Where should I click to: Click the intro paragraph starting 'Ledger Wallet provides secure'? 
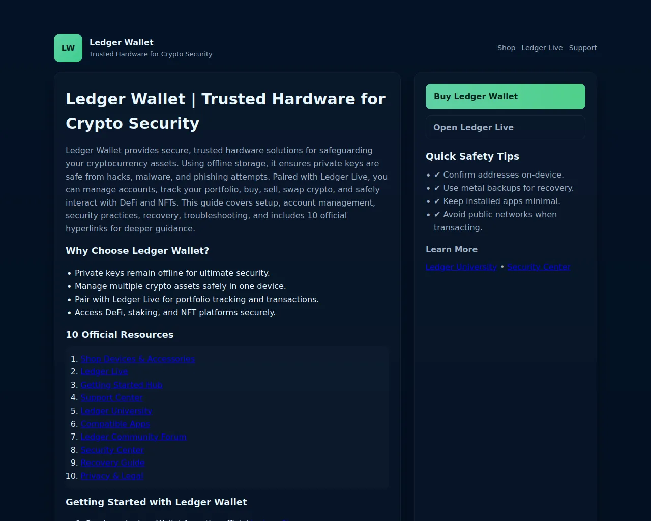pyautogui.click(x=227, y=189)
